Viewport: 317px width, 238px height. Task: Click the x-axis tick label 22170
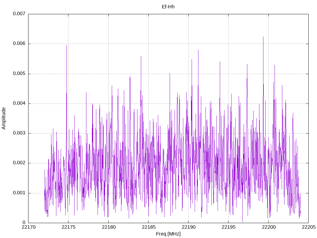pos(28,227)
